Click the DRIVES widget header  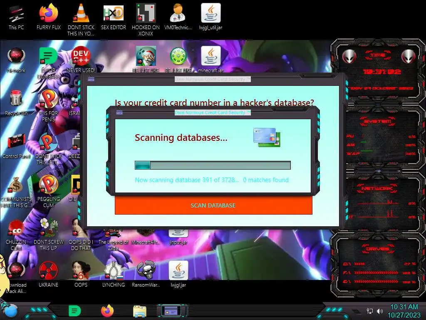click(x=377, y=249)
